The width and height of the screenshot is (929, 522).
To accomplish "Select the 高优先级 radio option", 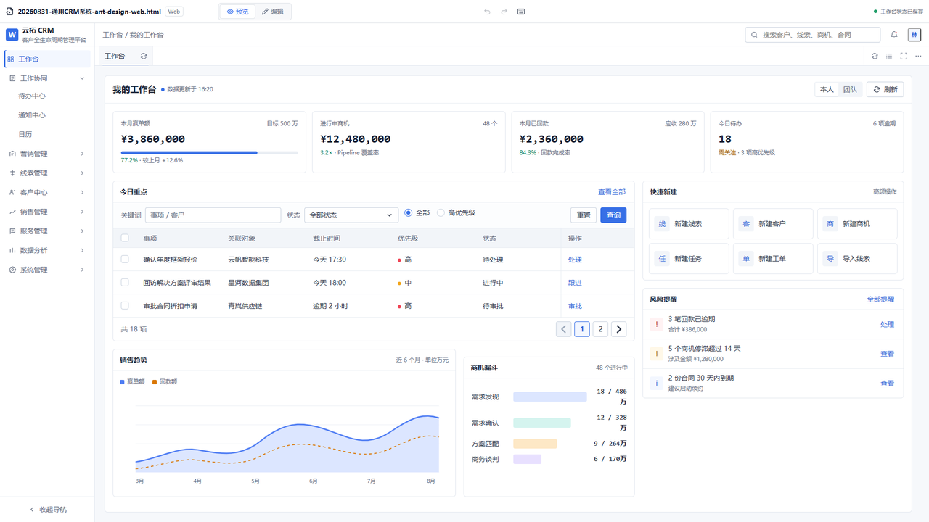I will tap(456, 212).
